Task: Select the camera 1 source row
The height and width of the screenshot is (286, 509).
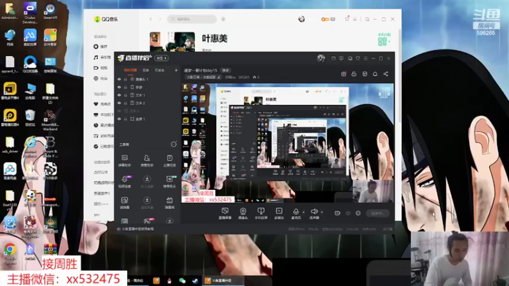Action: 148,79
